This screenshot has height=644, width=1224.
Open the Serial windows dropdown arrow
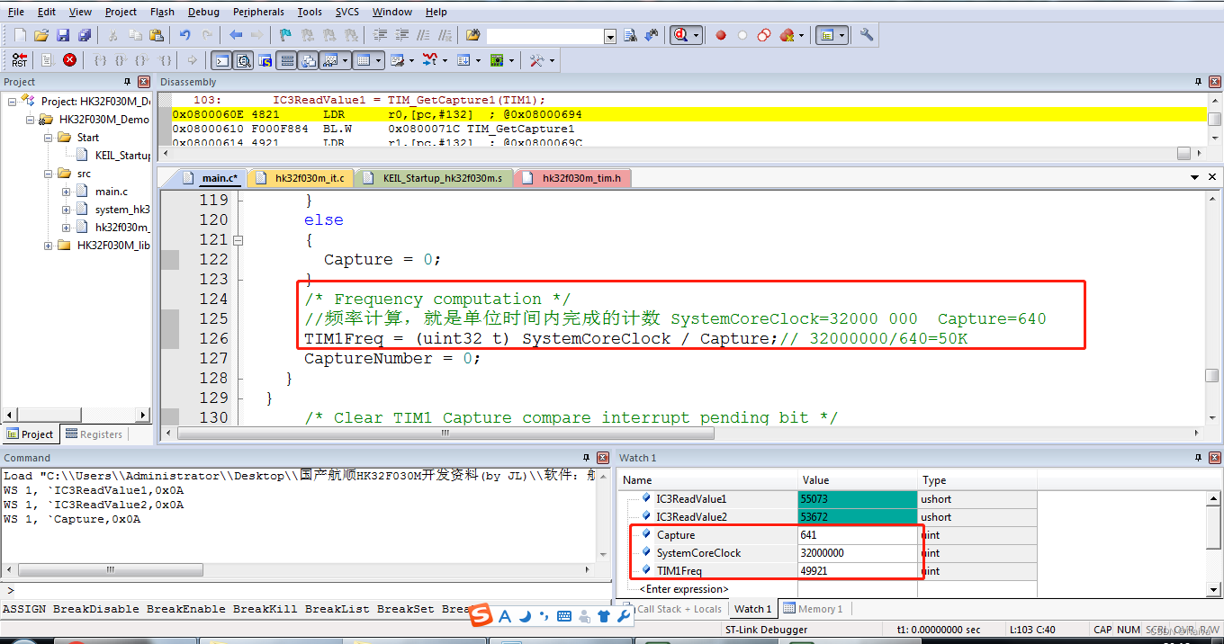pos(411,60)
